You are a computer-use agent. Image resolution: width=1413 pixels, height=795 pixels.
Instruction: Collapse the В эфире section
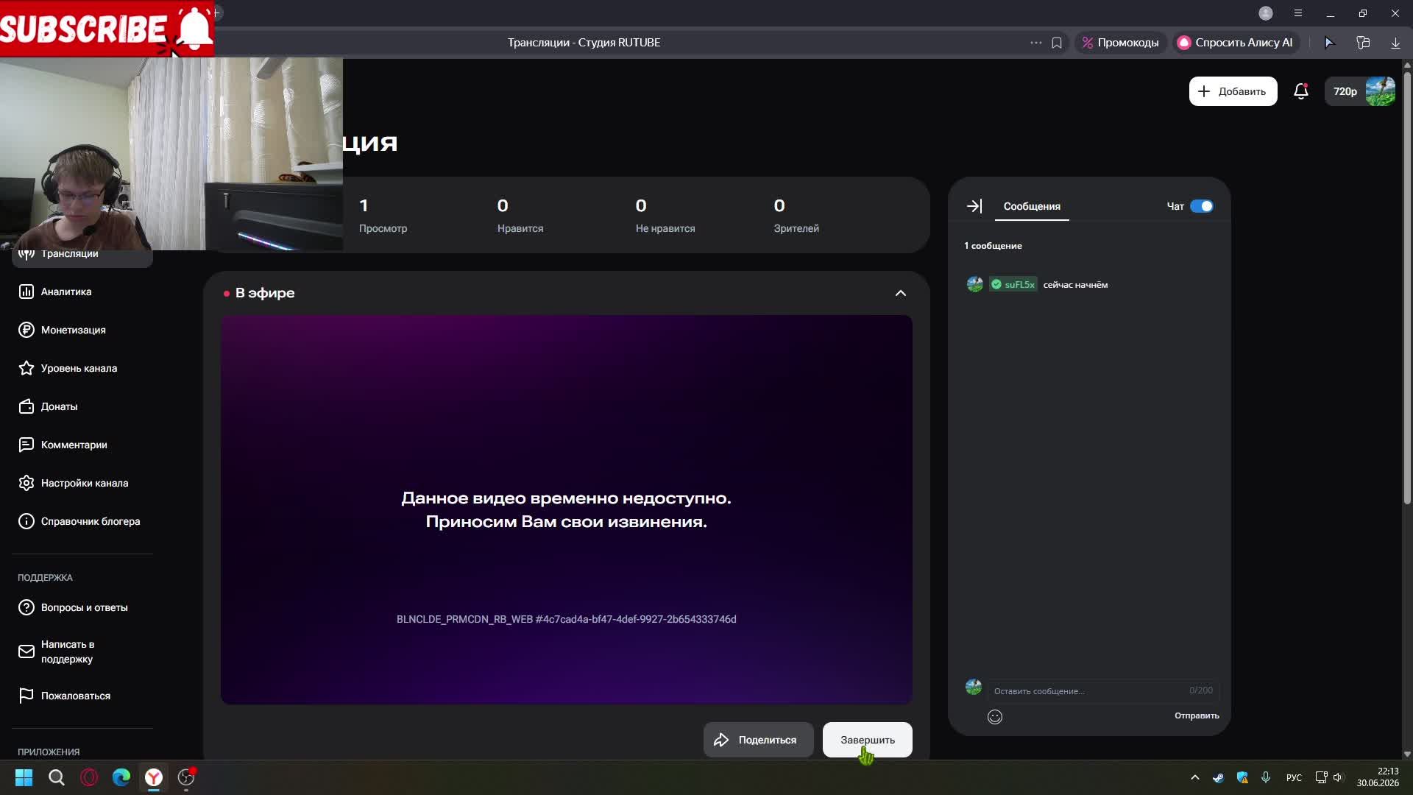(x=900, y=293)
